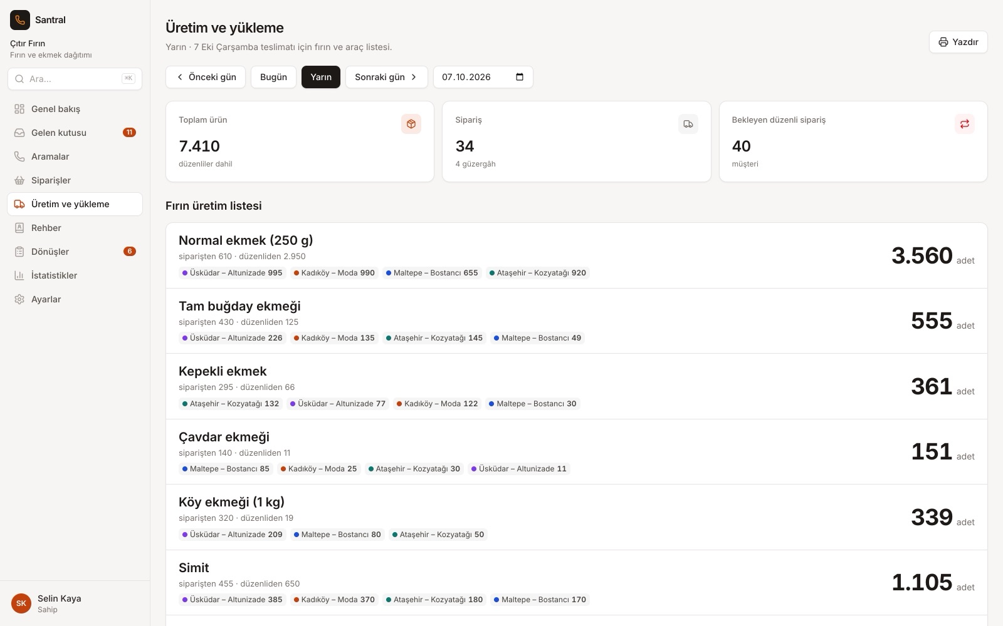Click the Gelen kutusu 11 badge

129,133
